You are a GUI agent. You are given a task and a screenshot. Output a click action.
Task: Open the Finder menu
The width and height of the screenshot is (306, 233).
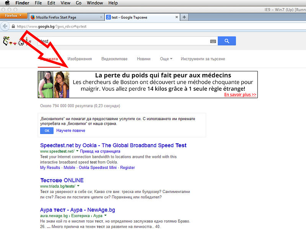(22, 3)
